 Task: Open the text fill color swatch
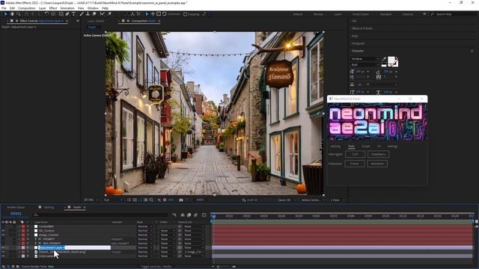point(391,60)
